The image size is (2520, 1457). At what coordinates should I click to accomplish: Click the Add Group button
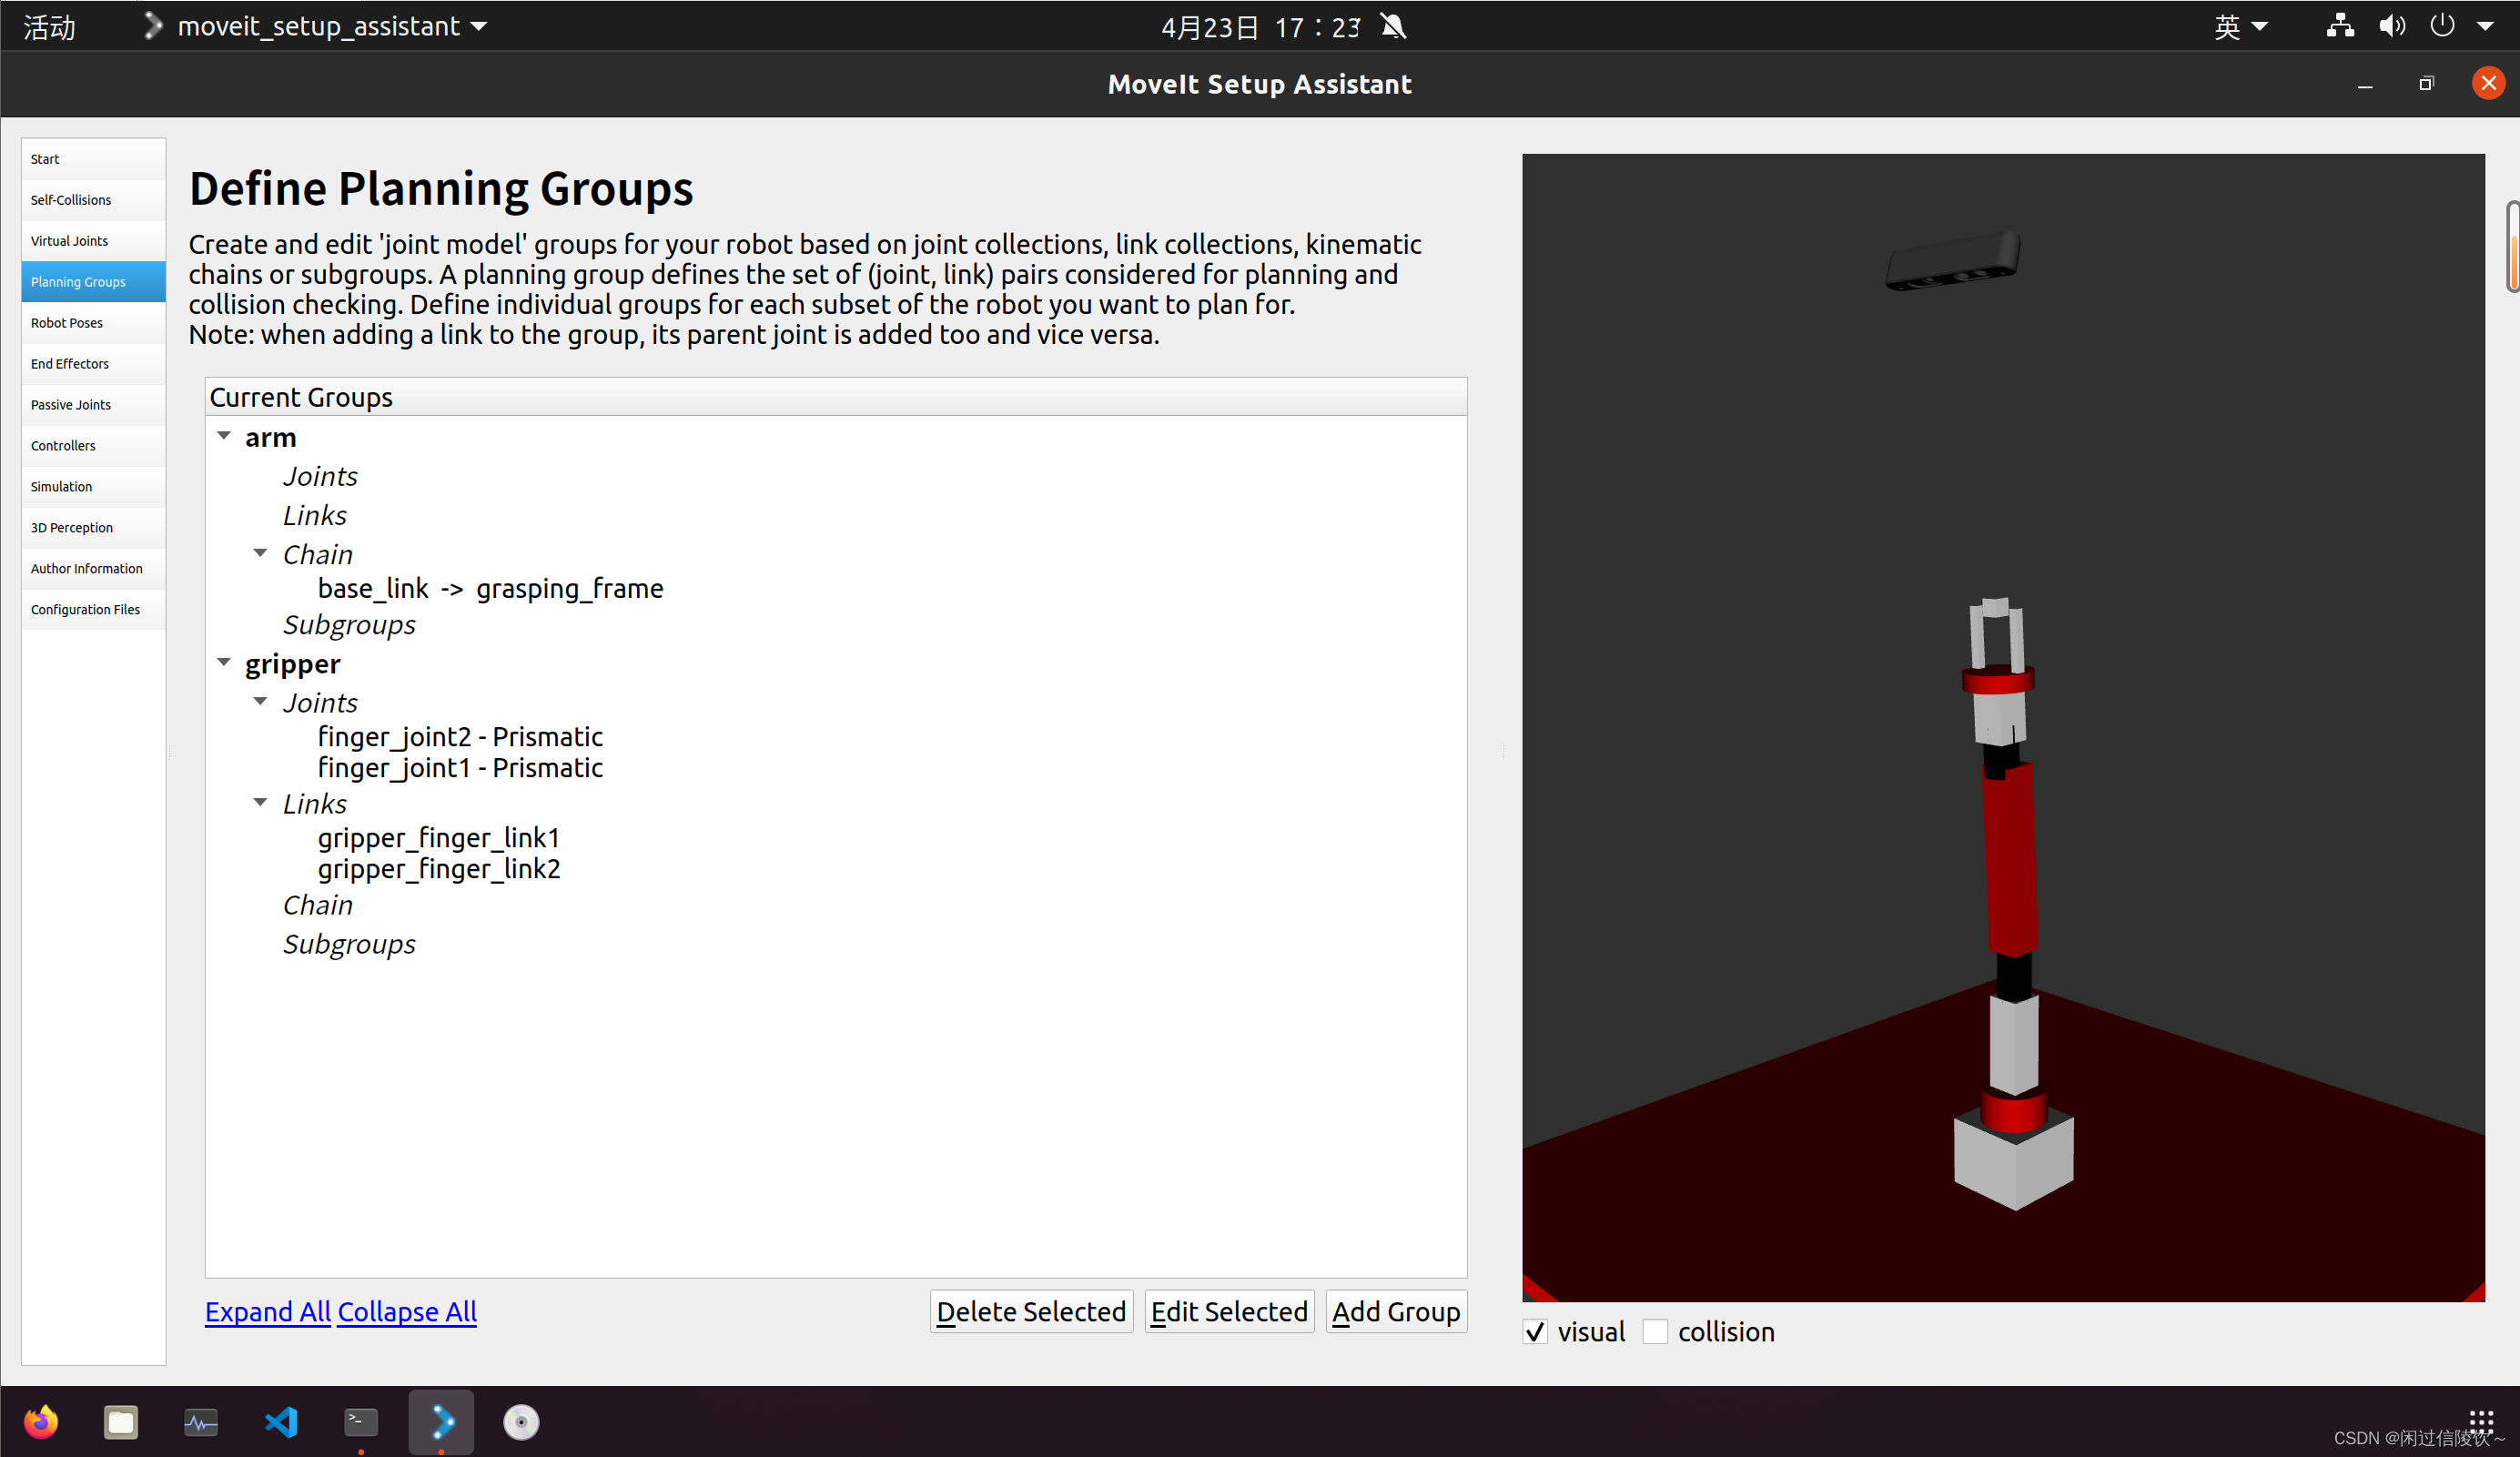(1395, 1311)
